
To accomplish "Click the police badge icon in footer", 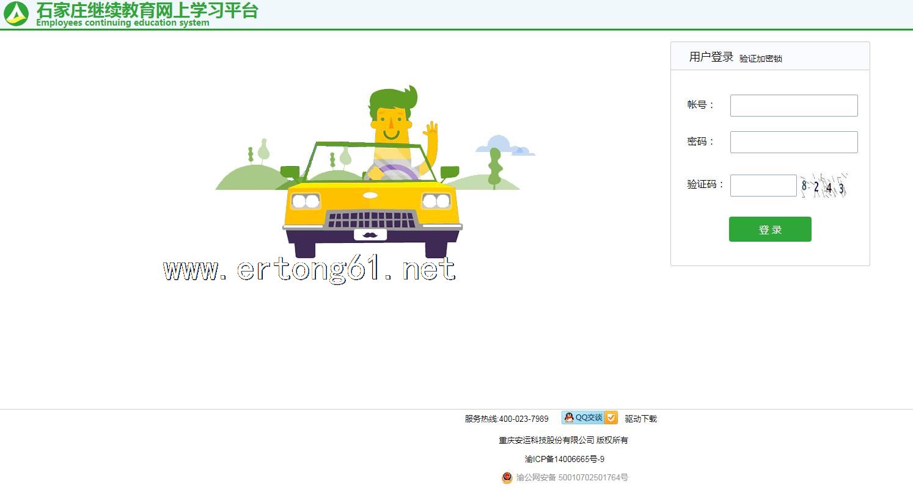I will (507, 478).
